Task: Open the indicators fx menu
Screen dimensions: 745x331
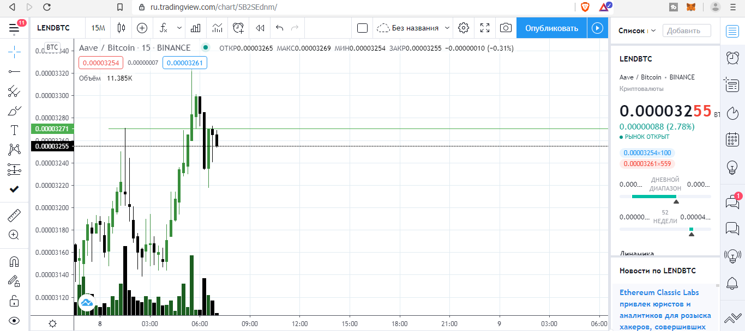Action: tap(162, 28)
